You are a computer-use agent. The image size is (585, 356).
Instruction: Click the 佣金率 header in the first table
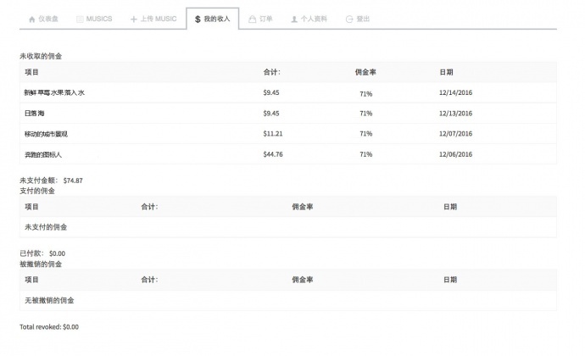365,72
